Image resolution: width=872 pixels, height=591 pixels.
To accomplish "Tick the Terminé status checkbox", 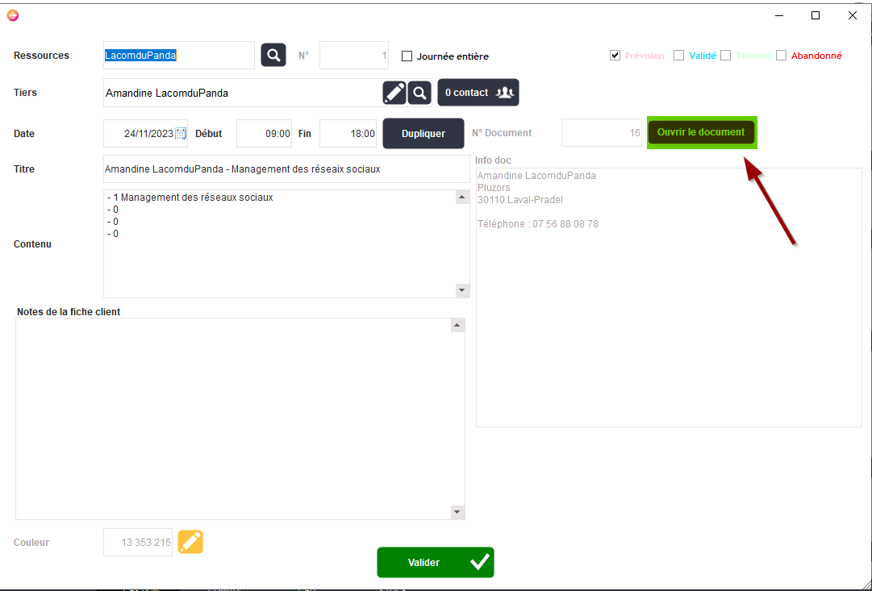I will tap(726, 56).
